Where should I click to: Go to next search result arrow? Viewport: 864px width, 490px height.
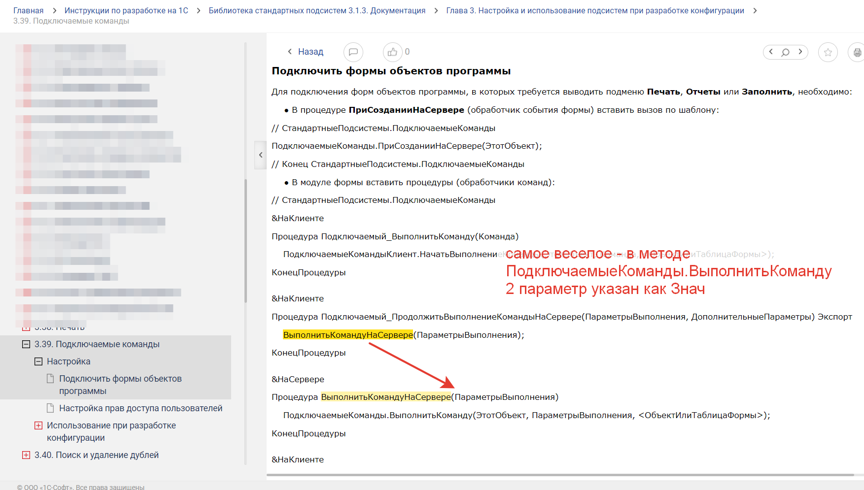800,52
